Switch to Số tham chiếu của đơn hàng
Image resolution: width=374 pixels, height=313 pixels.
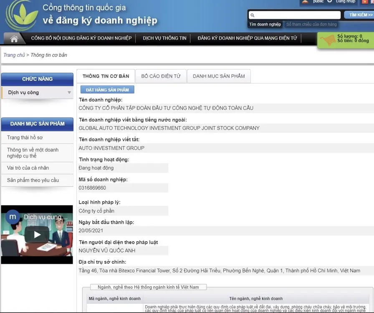point(311,25)
